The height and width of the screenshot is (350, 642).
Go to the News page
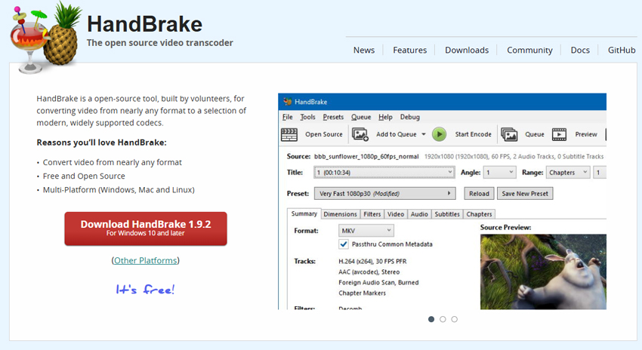[364, 50]
